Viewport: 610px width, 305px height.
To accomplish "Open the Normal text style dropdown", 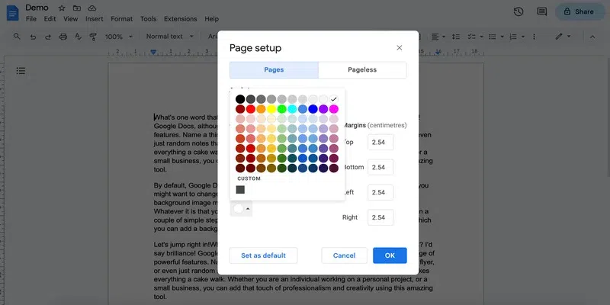I will coord(169,36).
